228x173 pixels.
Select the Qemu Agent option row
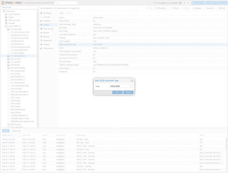[143, 68]
